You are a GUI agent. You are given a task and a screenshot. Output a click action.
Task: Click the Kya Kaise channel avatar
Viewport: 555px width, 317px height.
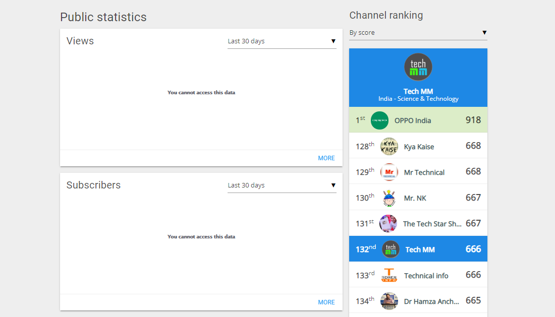click(389, 146)
